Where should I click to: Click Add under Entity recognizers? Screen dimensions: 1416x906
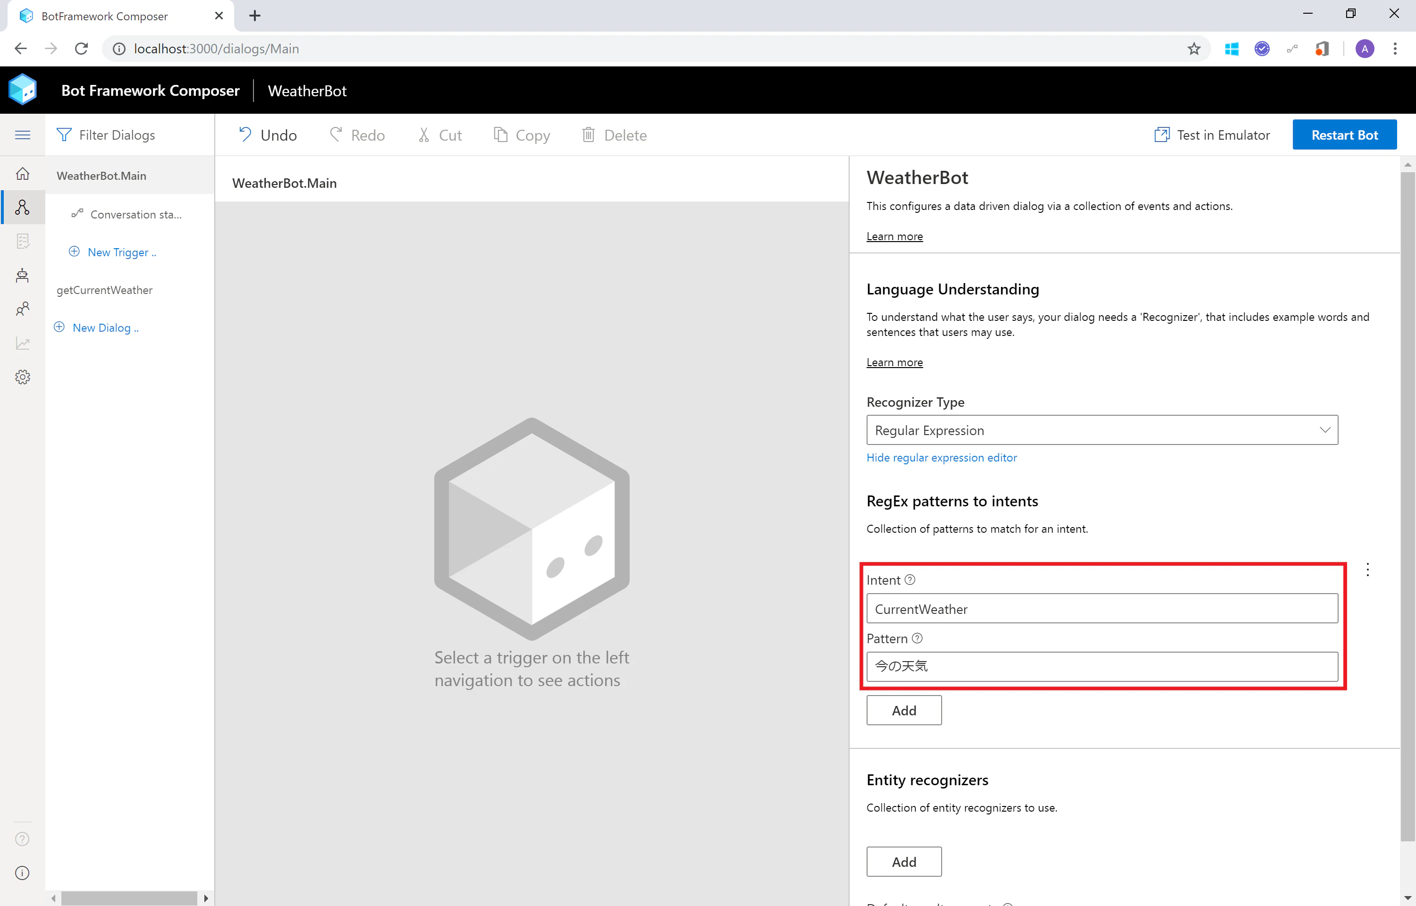tap(903, 862)
